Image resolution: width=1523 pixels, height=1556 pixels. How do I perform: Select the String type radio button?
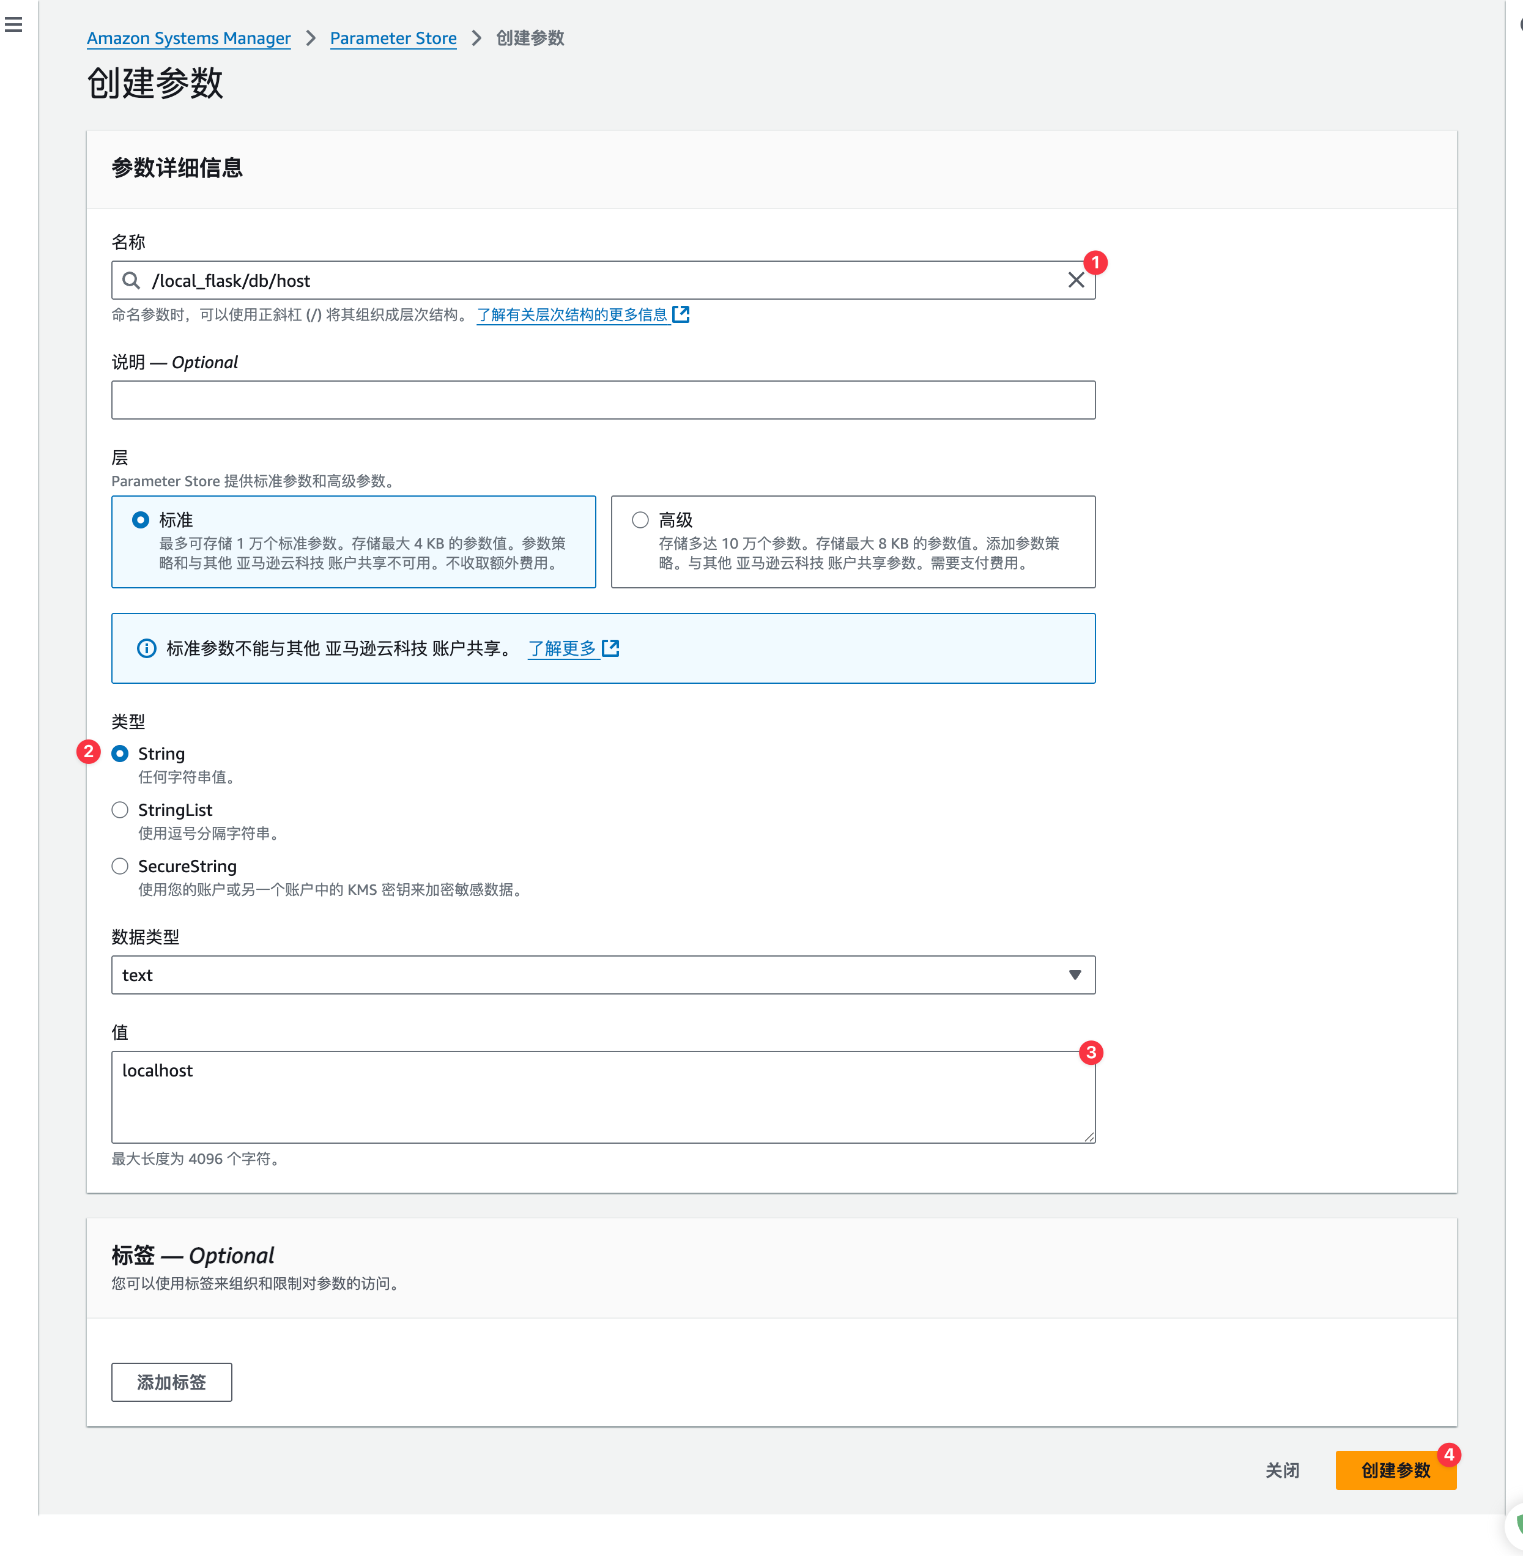pos(120,754)
